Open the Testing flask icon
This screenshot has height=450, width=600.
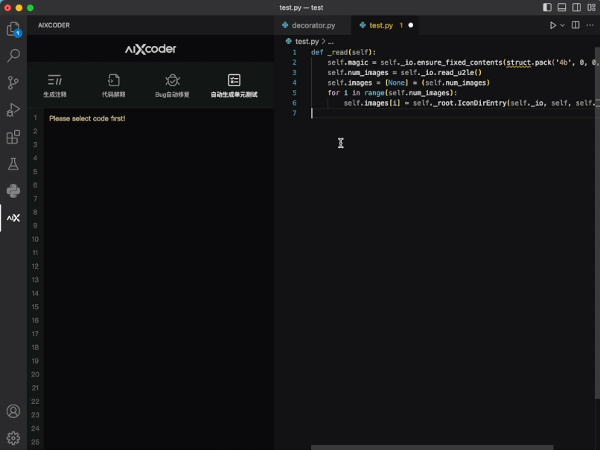13,164
